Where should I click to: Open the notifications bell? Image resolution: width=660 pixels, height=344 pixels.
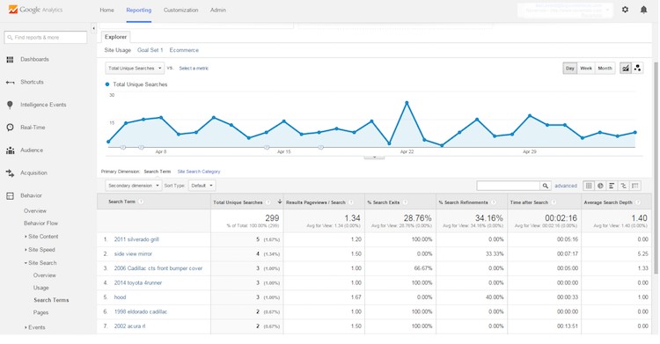[x=643, y=10]
